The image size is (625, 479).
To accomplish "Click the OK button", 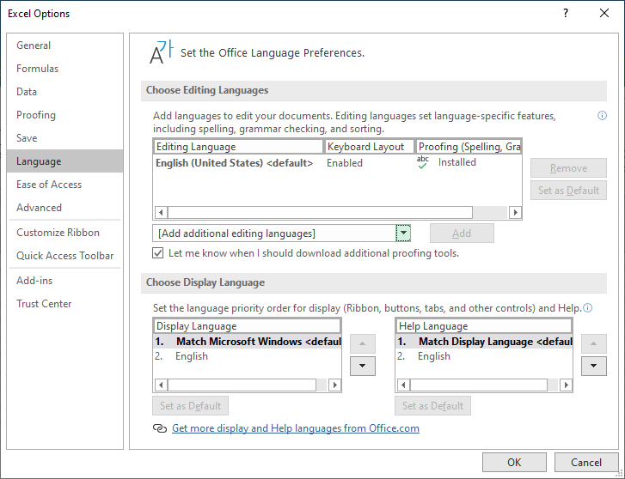I will tap(514, 463).
